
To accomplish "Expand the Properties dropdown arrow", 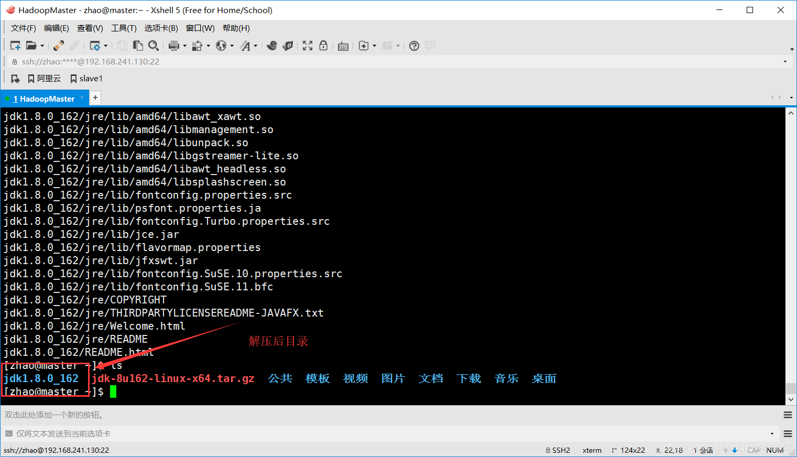I will (x=106, y=46).
